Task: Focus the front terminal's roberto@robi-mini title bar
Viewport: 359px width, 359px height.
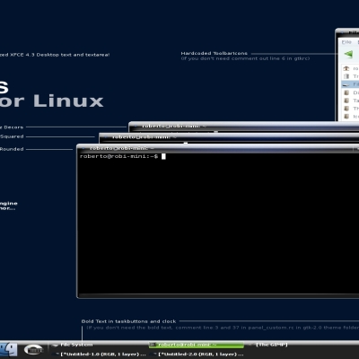Action: point(218,148)
